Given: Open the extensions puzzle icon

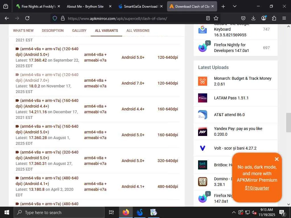Looking at the screenshot, I should pos(274,18).
